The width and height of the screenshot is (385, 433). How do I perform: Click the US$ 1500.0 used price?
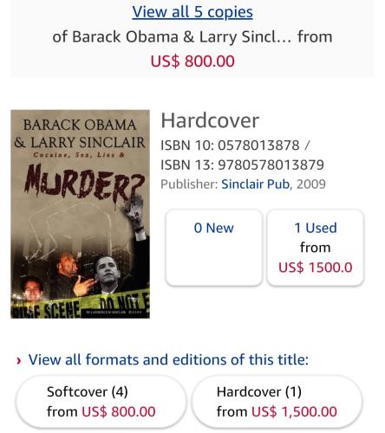(x=316, y=268)
